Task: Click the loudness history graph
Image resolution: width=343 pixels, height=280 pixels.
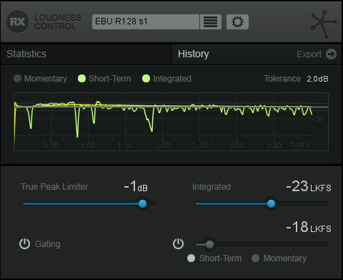Action: [171, 122]
